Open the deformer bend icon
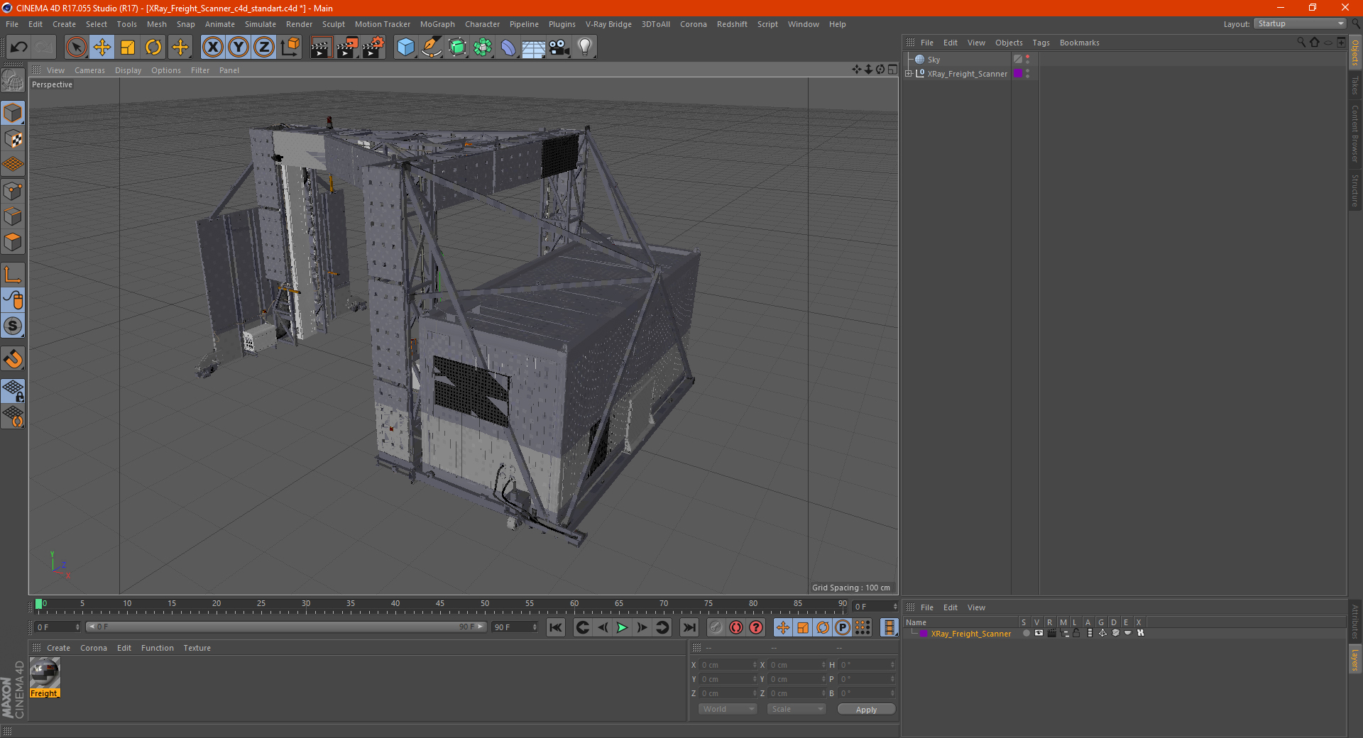The image size is (1363, 738). pos(508,48)
